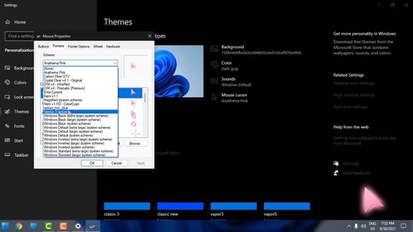Switch to Settings gear on taskbar

point(77,226)
